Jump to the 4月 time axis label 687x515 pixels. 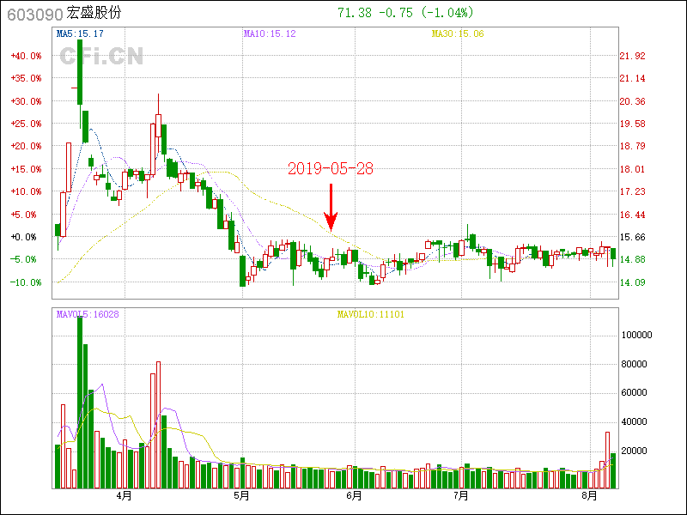click(125, 496)
